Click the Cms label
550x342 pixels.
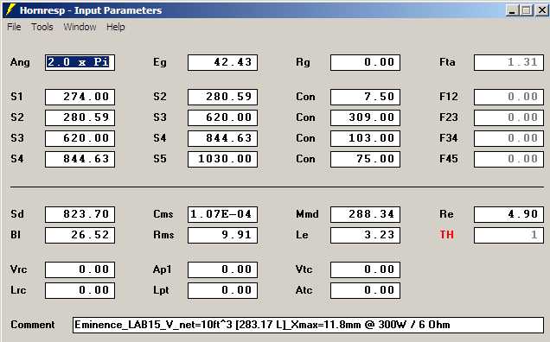[163, 214]
